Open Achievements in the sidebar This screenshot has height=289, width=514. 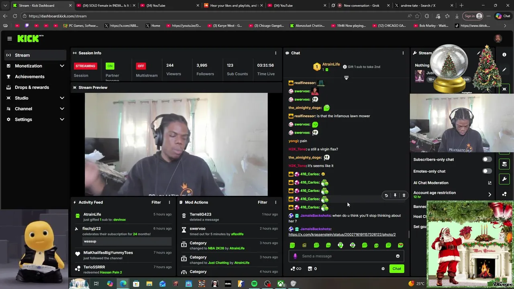pyautogui.click(x=35, y=77)
